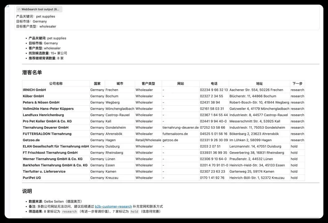328x223 pixels.
Task: Click the 公司名称 column header
Action: (x=56, y=84)
